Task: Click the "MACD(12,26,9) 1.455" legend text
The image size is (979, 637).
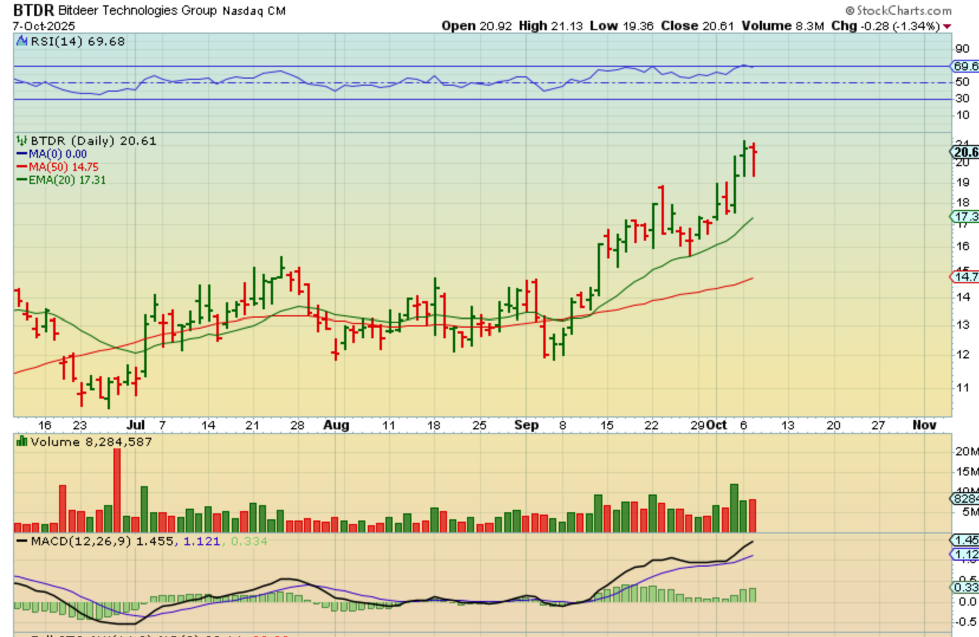Action: point(102,541)
